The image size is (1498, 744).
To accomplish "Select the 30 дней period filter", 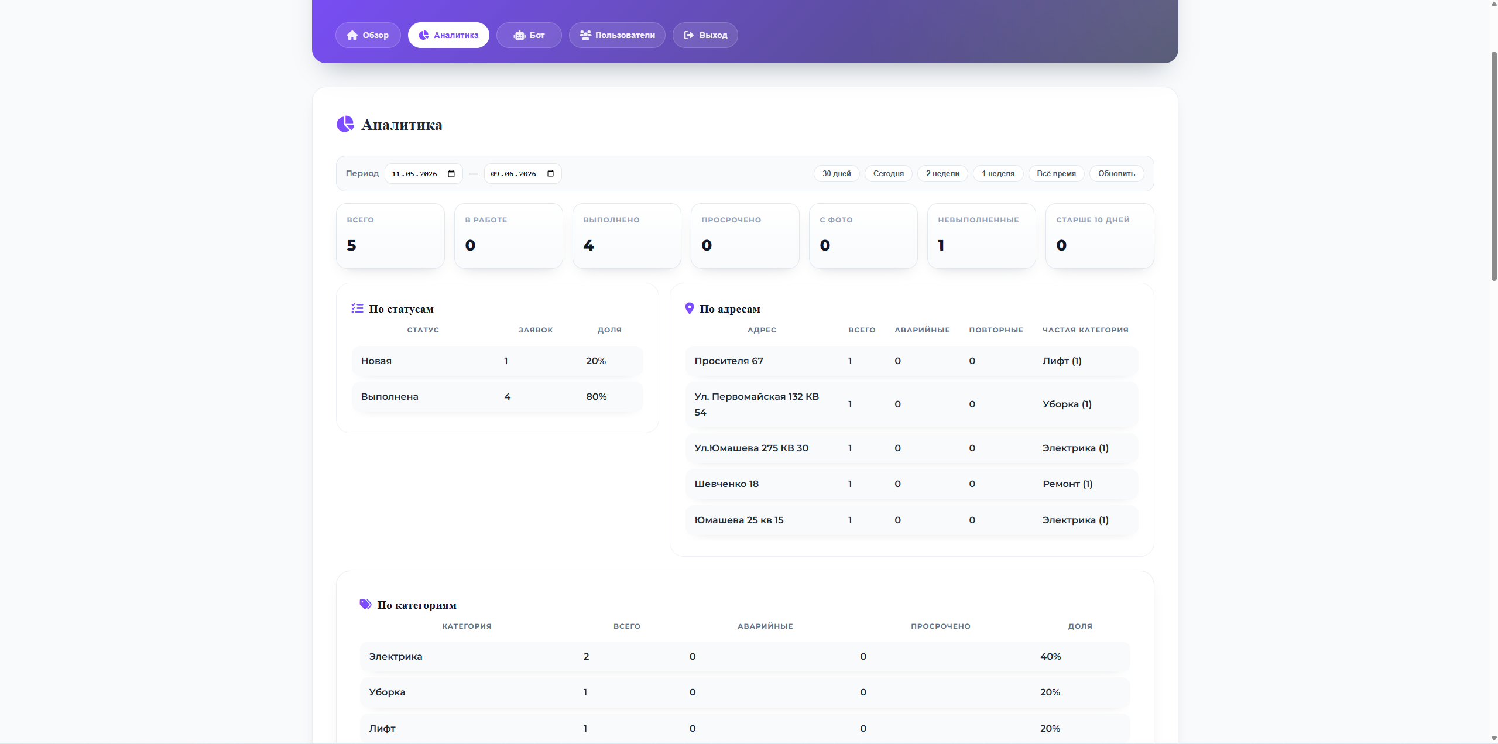I will (x=837, y=174).
